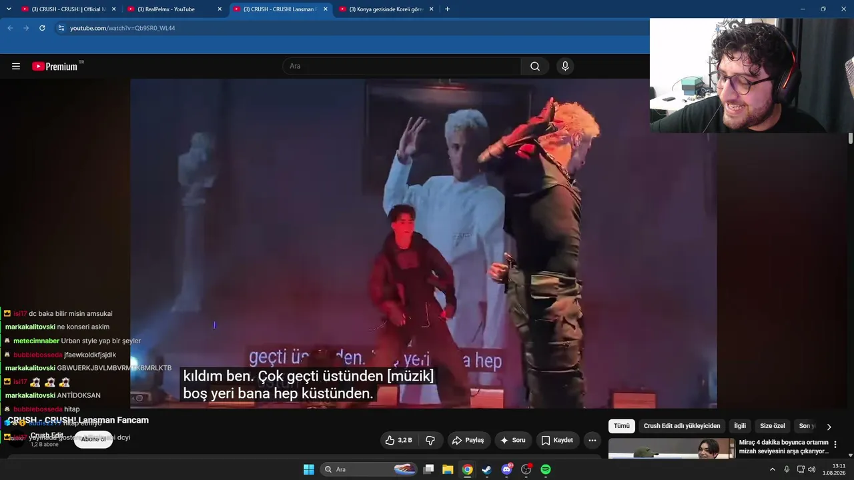Click the video player to pause playback
The height and width of the screenshot is (480, 854).
coord(423,243)
